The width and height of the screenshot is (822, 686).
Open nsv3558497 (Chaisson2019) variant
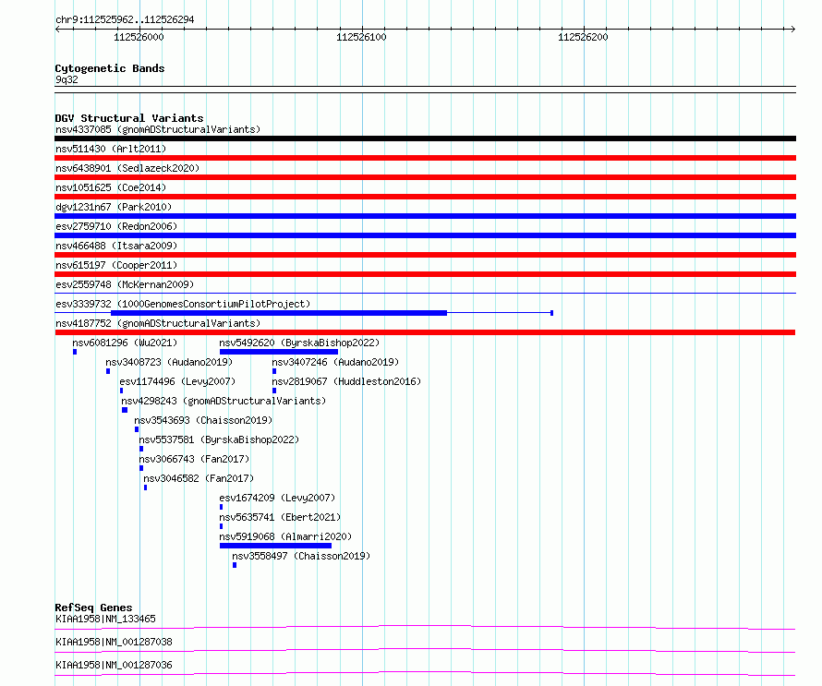click(301, 556)
